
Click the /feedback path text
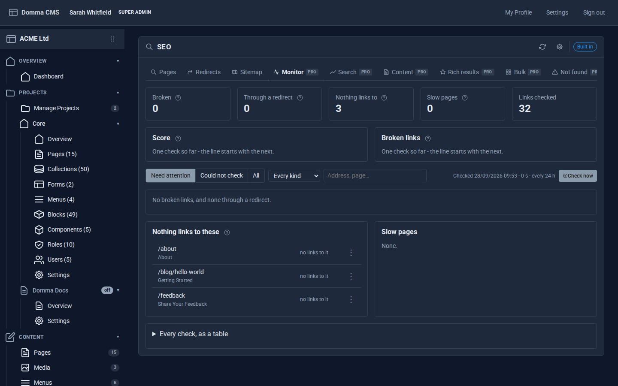pyautogui.click(x=171, y=296)
